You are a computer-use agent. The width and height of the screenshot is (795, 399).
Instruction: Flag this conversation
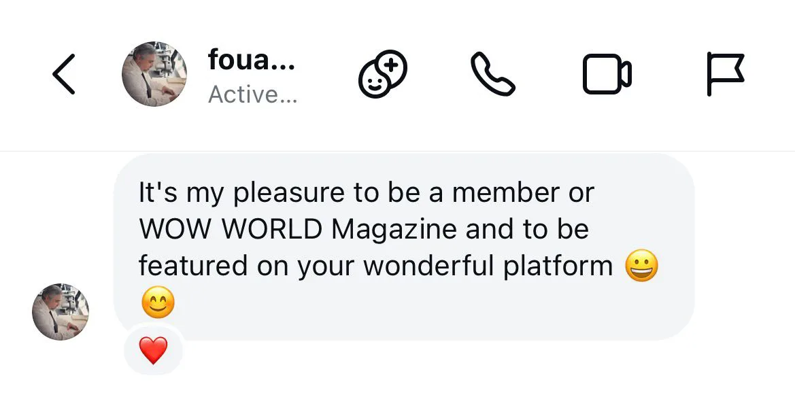pos(725,74)
